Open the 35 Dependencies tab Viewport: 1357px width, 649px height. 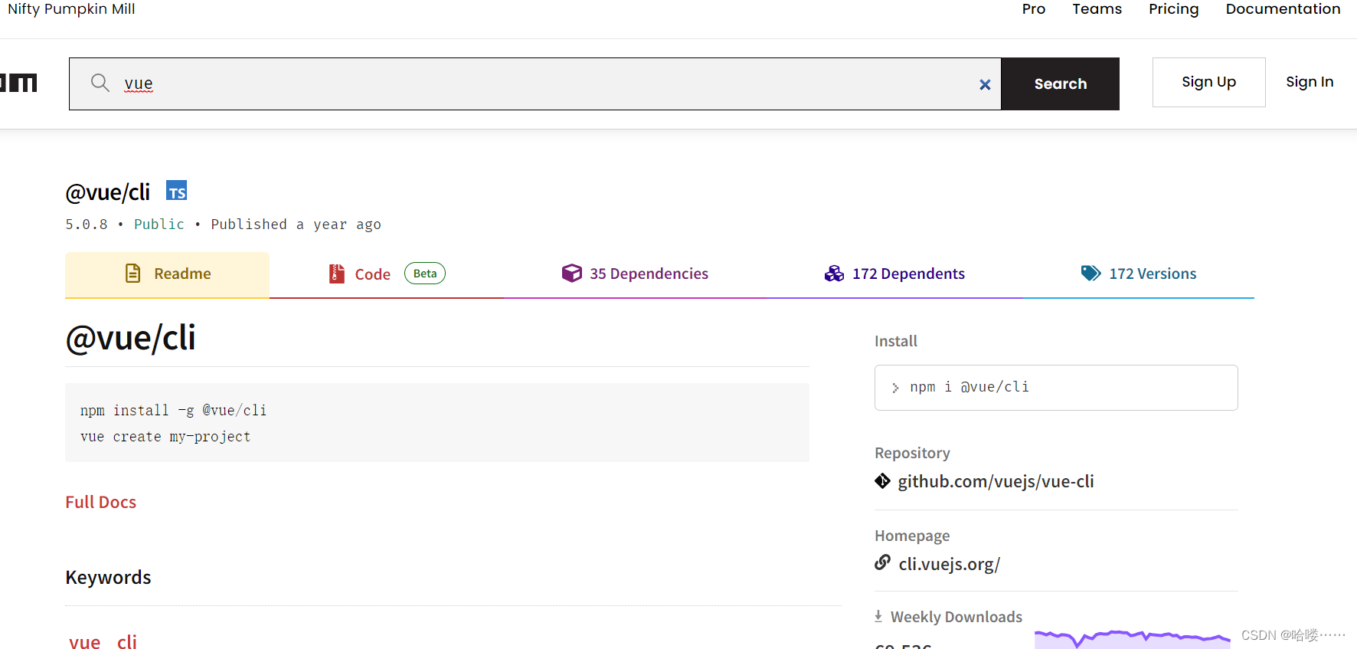(635, 274)
